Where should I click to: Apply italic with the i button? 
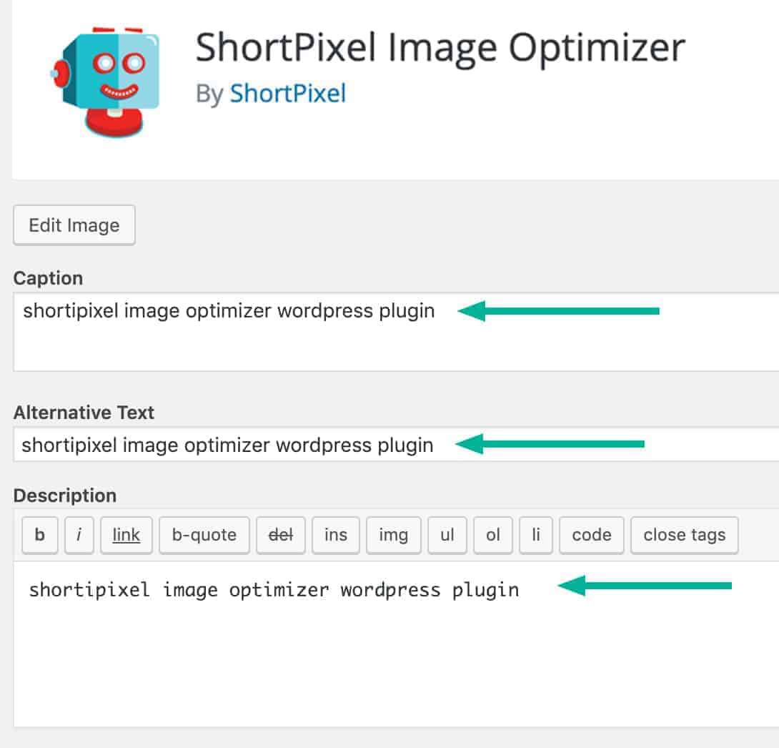pos(79,536)
